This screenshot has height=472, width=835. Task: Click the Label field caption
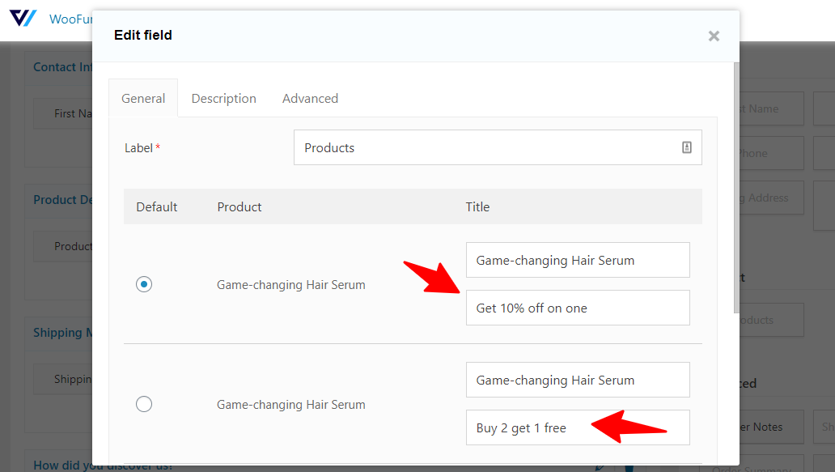click(x=142, y=148)
